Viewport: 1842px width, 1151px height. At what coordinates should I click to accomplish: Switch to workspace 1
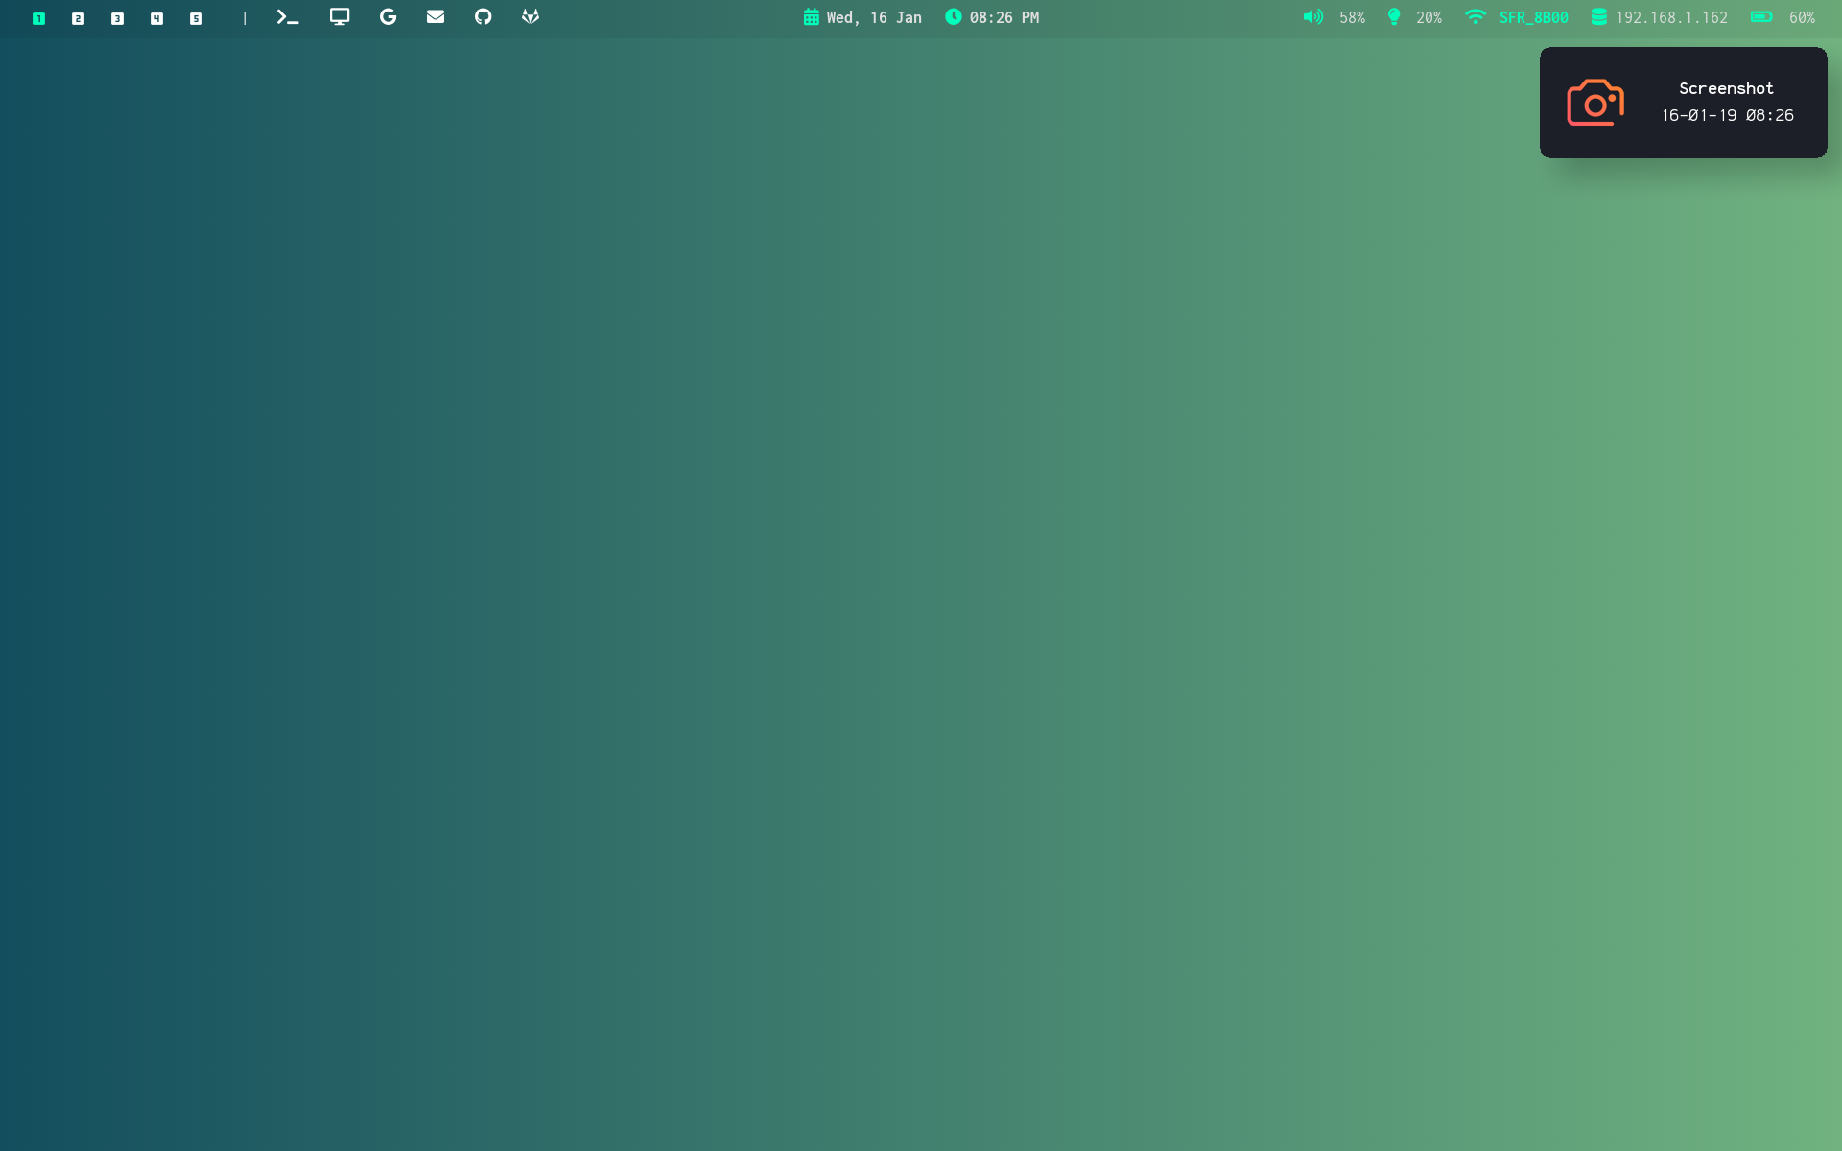tap(39, 18)
